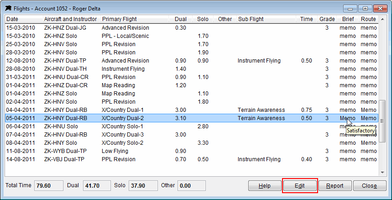The height and width of the screenshot is (200, 392).
Task: Click the Route Memo of 04-04-2011 row
Action: coord(369,110)
